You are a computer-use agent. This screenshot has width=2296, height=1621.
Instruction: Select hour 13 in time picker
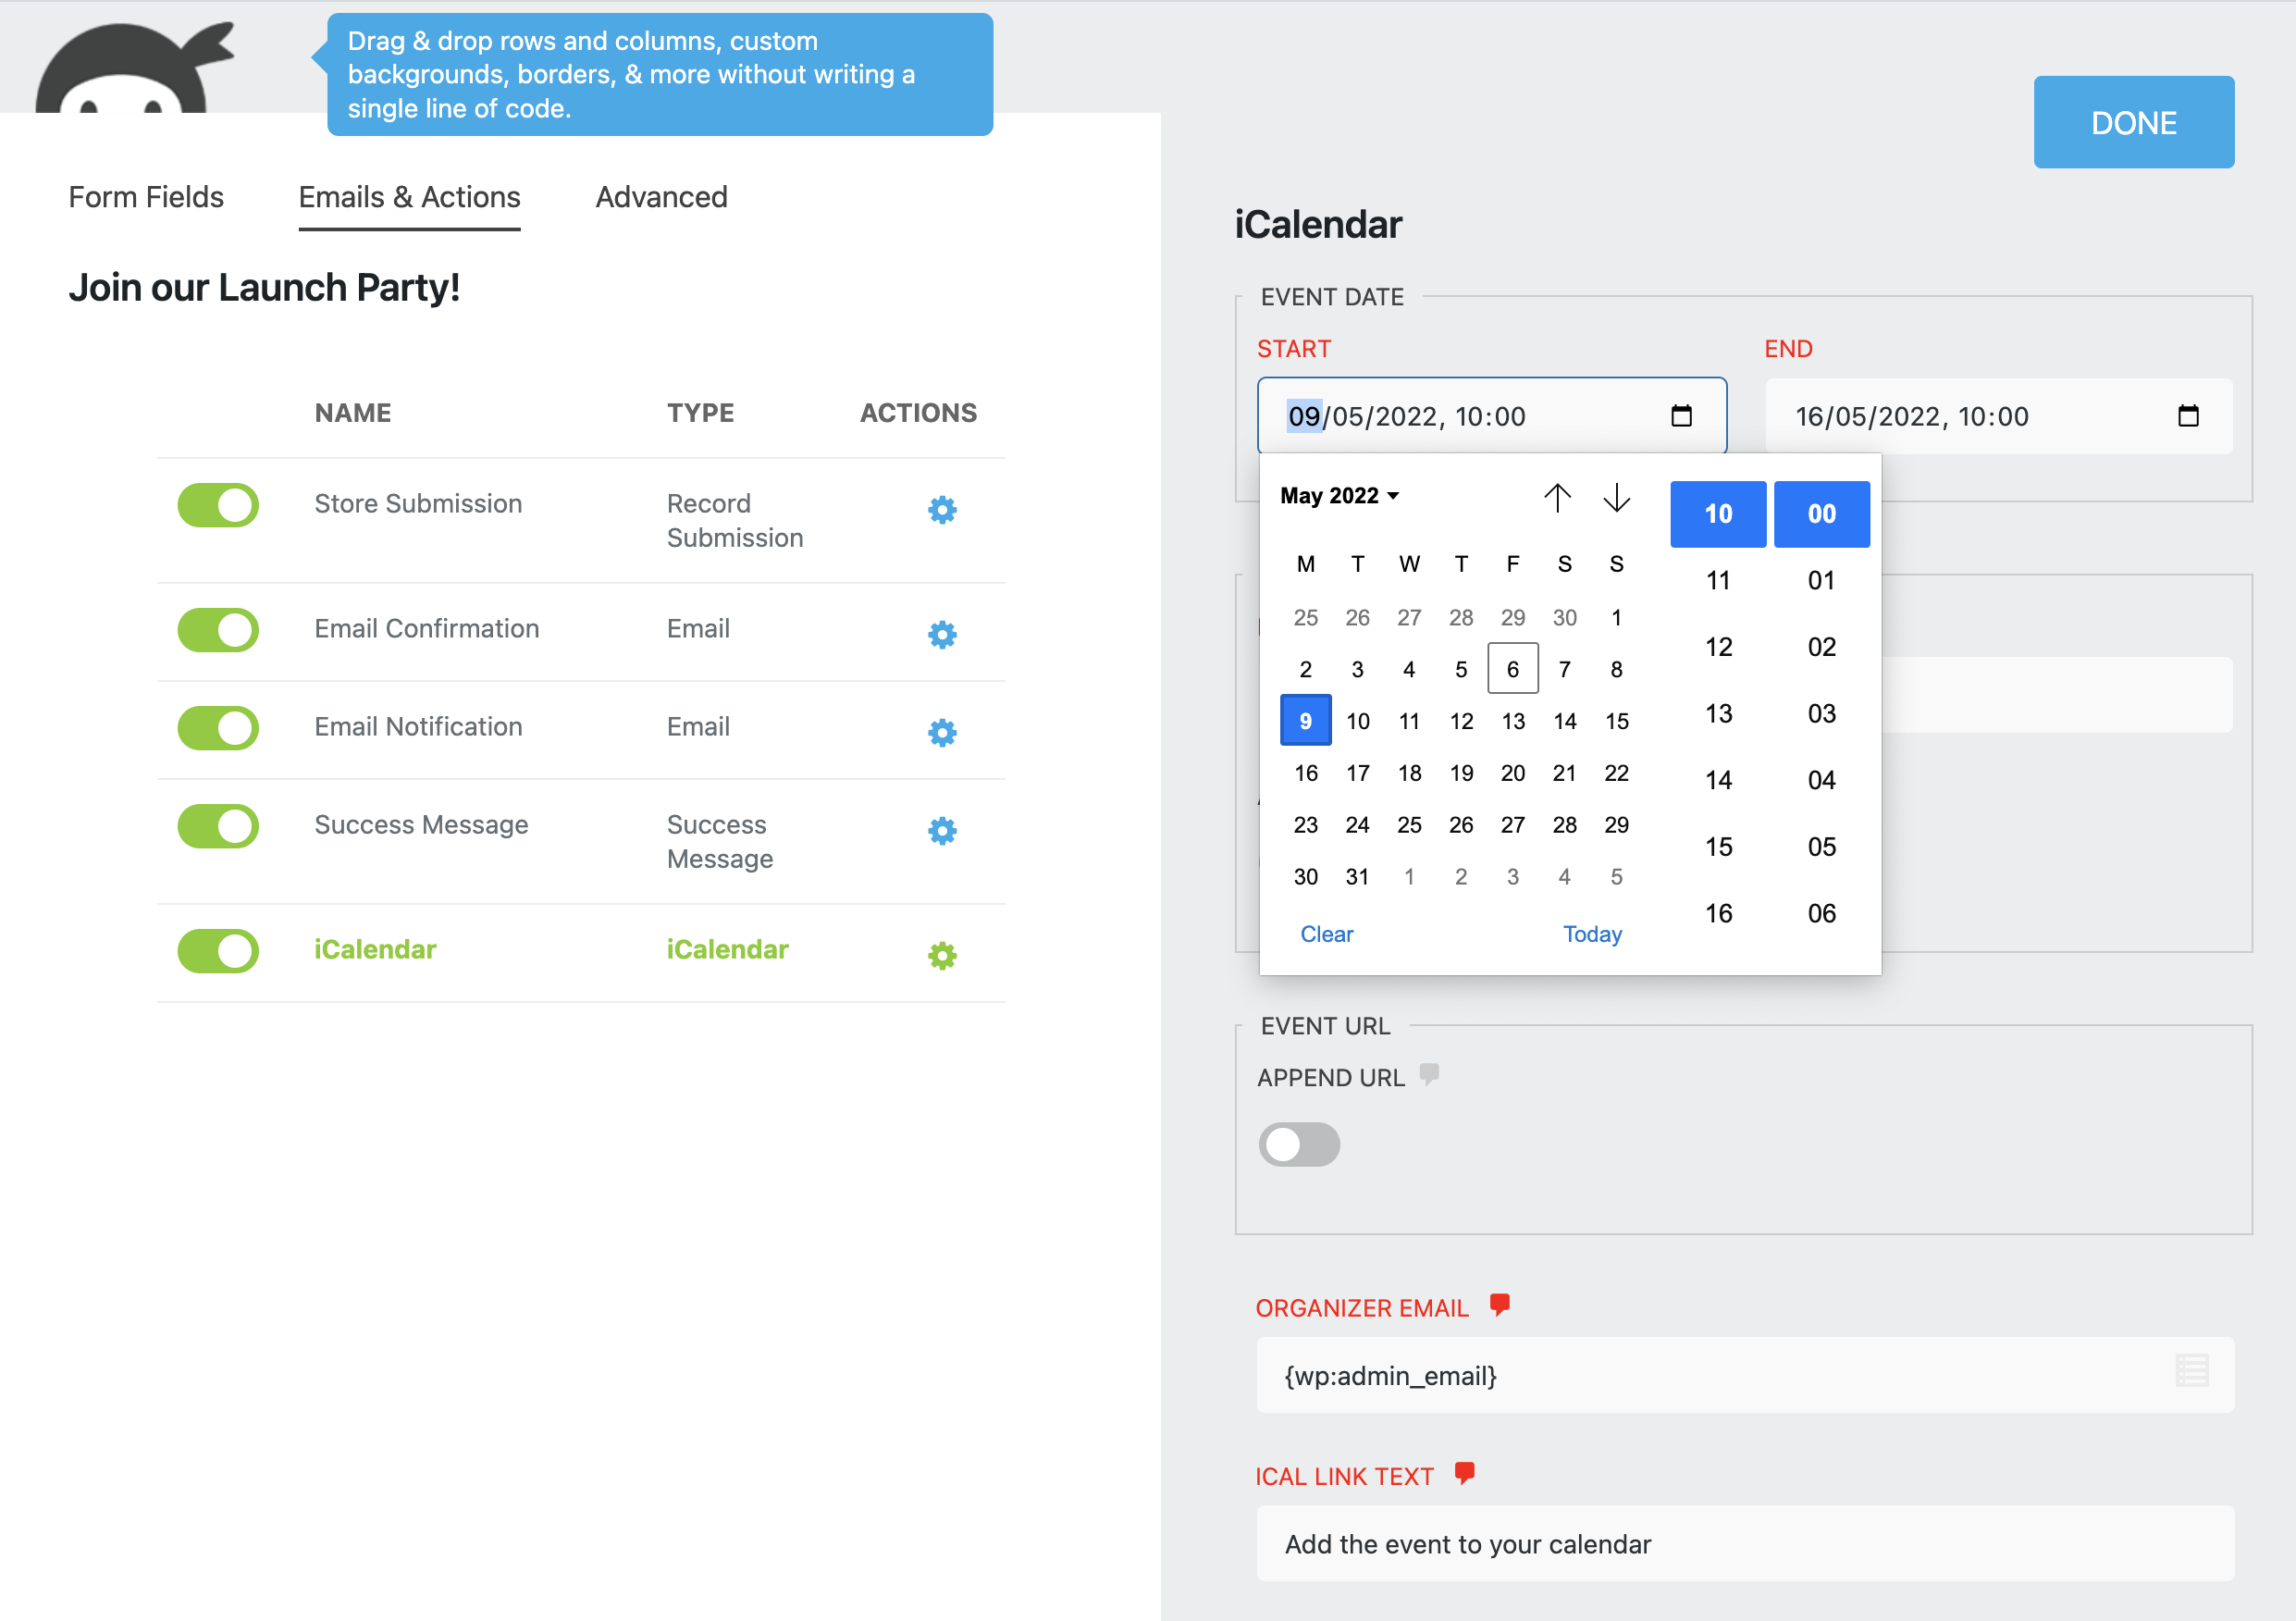point(1718,714)
